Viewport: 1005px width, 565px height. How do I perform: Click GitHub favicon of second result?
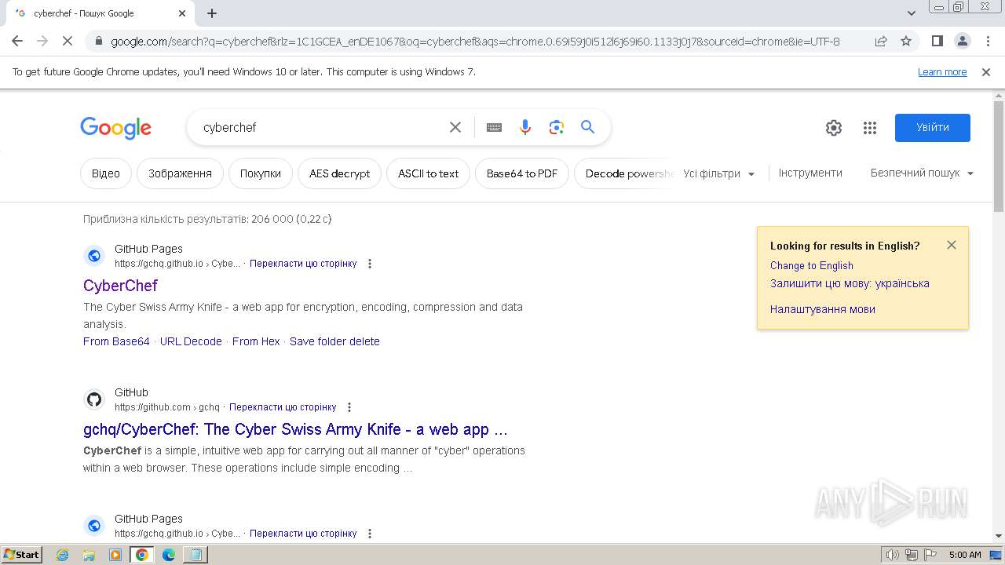pos(94,399)
